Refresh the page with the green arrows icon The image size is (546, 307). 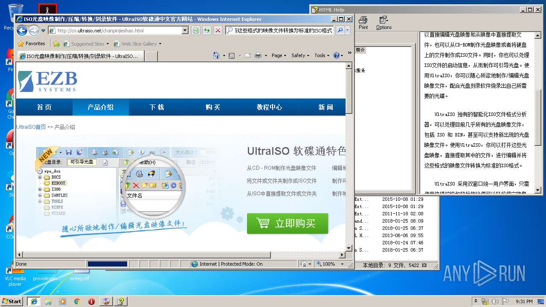click(207, 30)
